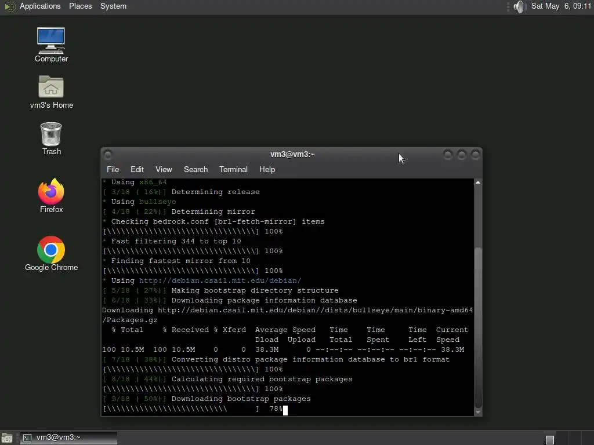The image size is (594, 445).
Task: Click the show desktop icon in bottom panel
Action: tap(7, 438)
